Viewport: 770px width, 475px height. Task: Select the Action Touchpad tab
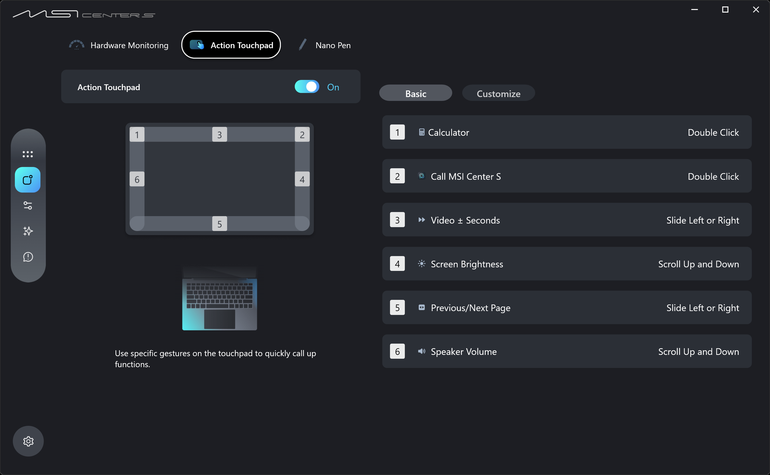coord(231,45)
